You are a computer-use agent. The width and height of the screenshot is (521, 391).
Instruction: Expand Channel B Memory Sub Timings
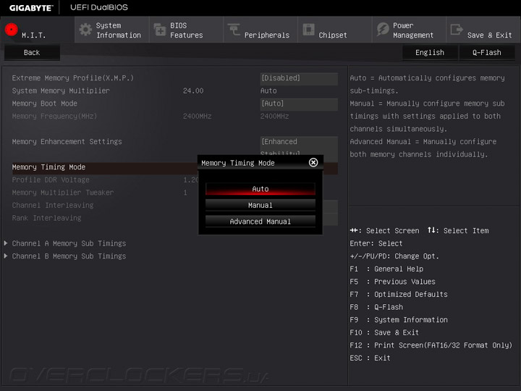point(69,256)
